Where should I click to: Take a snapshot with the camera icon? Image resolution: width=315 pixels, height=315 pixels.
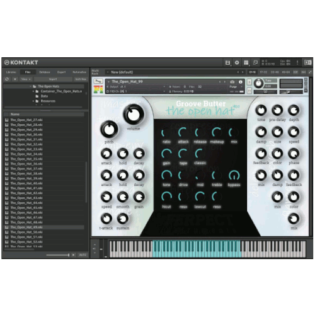tap(232, 82)
